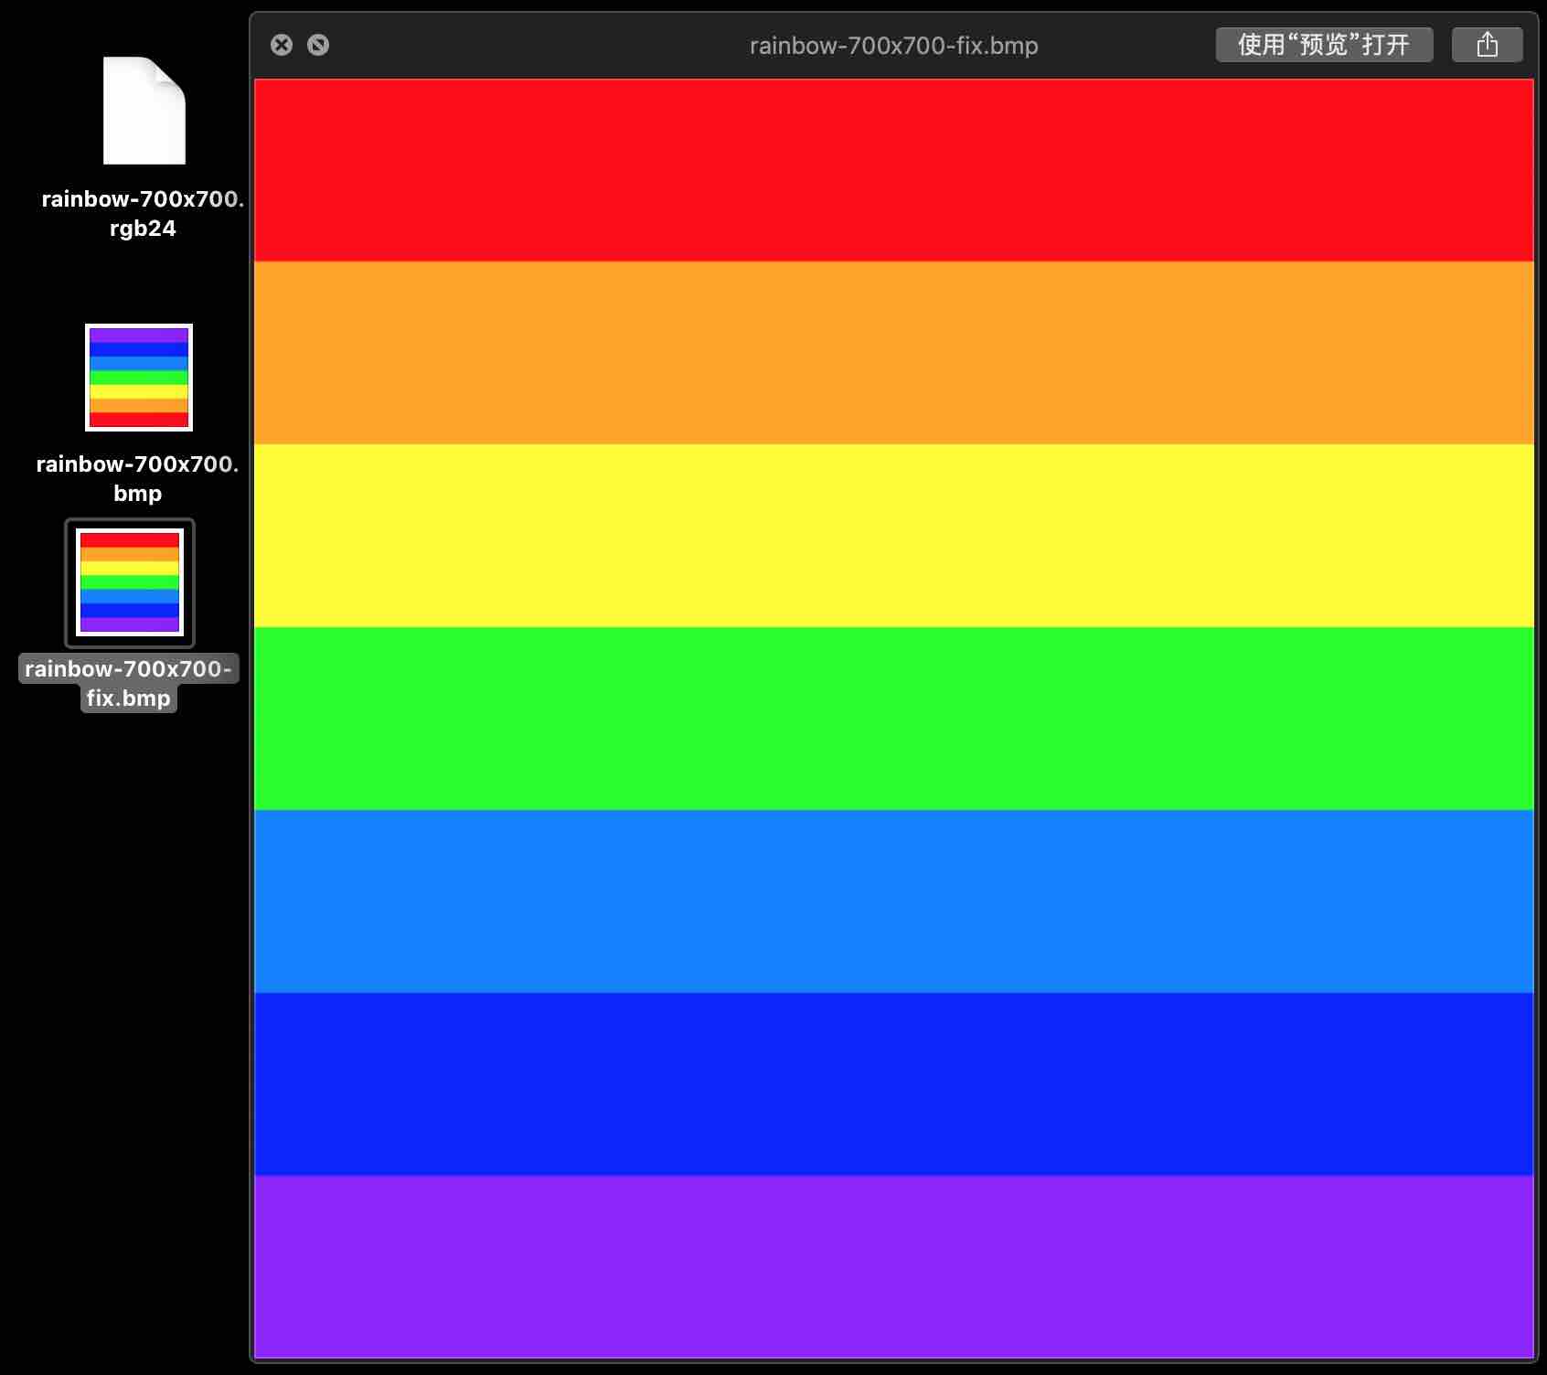Close the Quick Look preview window
The image size is (1547, 1375).
tap(282, 45)
